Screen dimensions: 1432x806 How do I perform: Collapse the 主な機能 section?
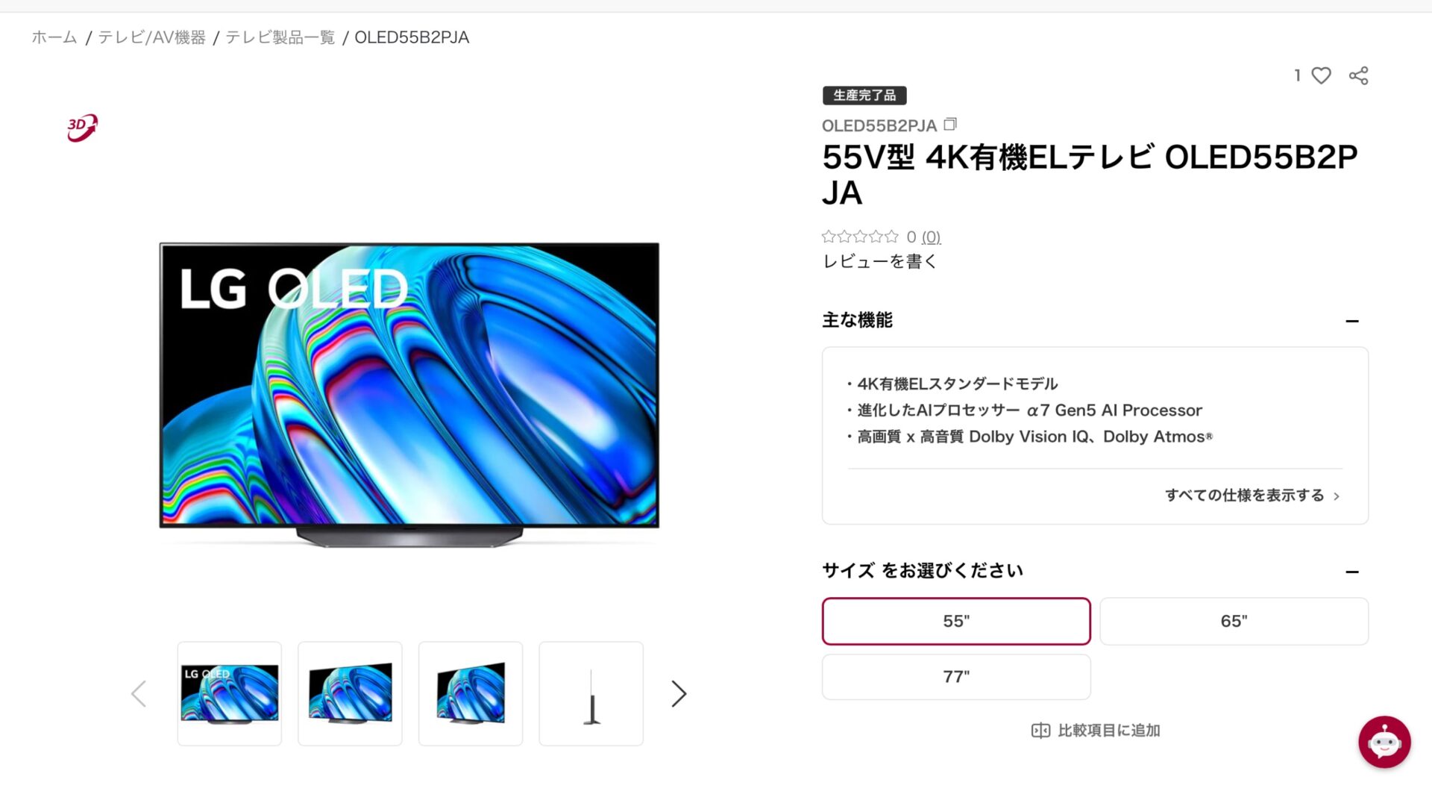pyautogui.click(x=1352, y=321)
